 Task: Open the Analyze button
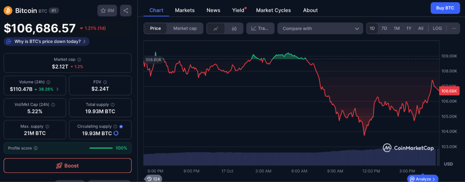pos(423,179)
